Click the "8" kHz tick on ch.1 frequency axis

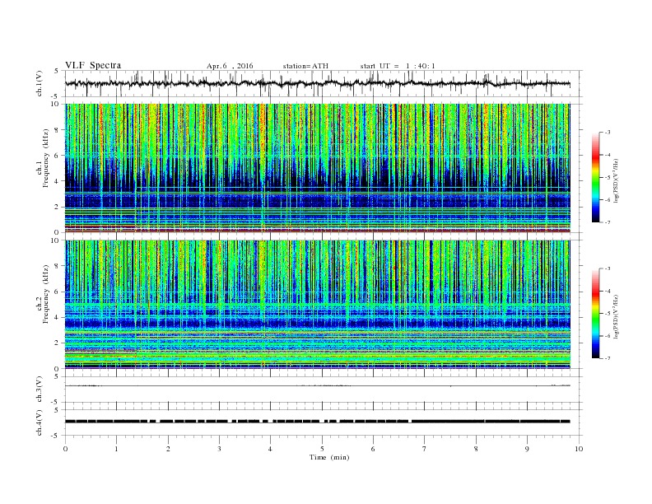(x=57, y=130)
